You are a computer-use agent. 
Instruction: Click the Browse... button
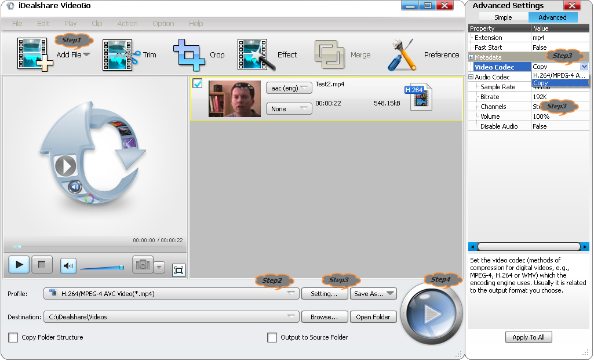(x=325, y=317)
